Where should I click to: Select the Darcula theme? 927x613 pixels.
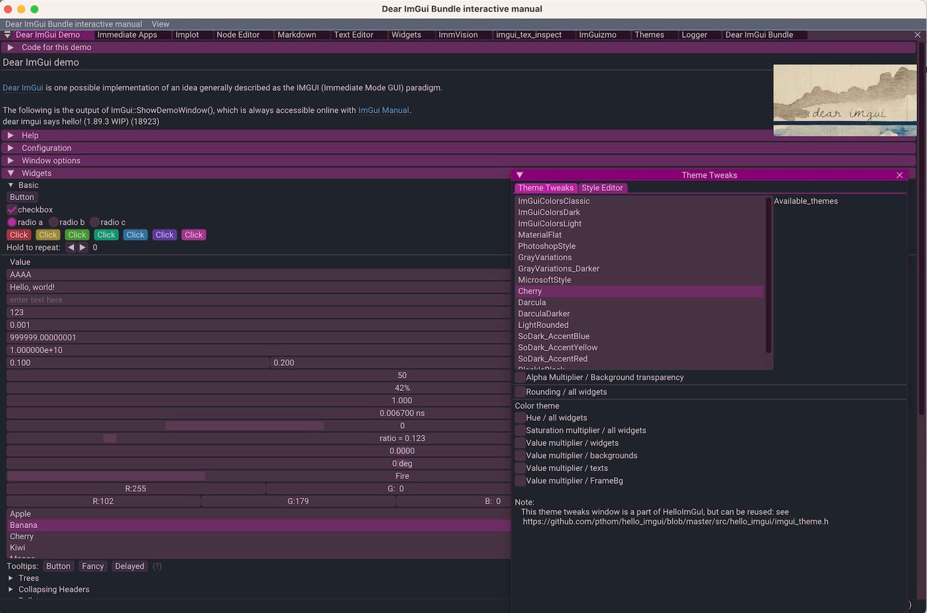coord(639,302)
